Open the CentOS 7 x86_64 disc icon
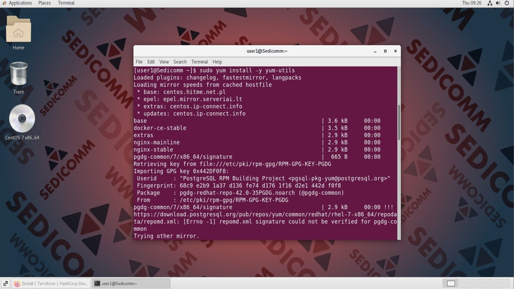Viewport: 514px width, 289px height. (x=22, y=119)
